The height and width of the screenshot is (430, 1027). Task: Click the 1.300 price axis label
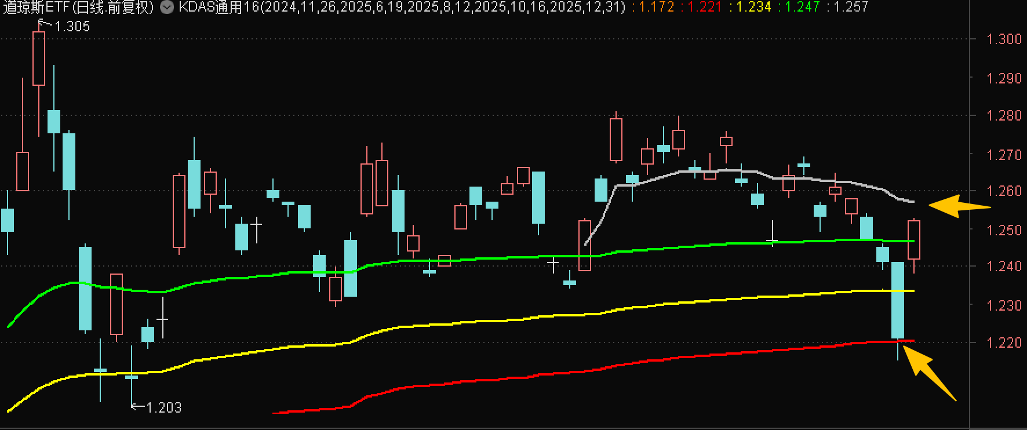tap(1004, 39)
